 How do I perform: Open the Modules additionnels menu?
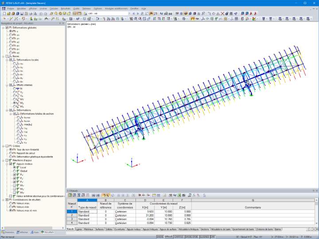click(116, 8)
